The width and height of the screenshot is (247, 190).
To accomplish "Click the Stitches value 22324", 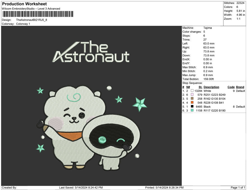I will pyautogui.click(x=240, y=3).
